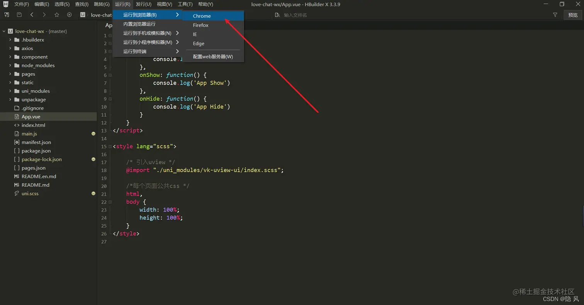Click the run play-circle toolbar icon

(70, 15)
